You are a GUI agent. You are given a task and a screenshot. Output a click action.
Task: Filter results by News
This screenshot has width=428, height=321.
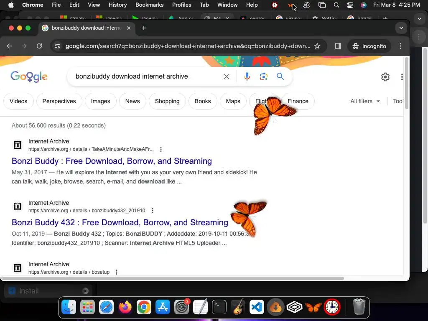point(132,101)
